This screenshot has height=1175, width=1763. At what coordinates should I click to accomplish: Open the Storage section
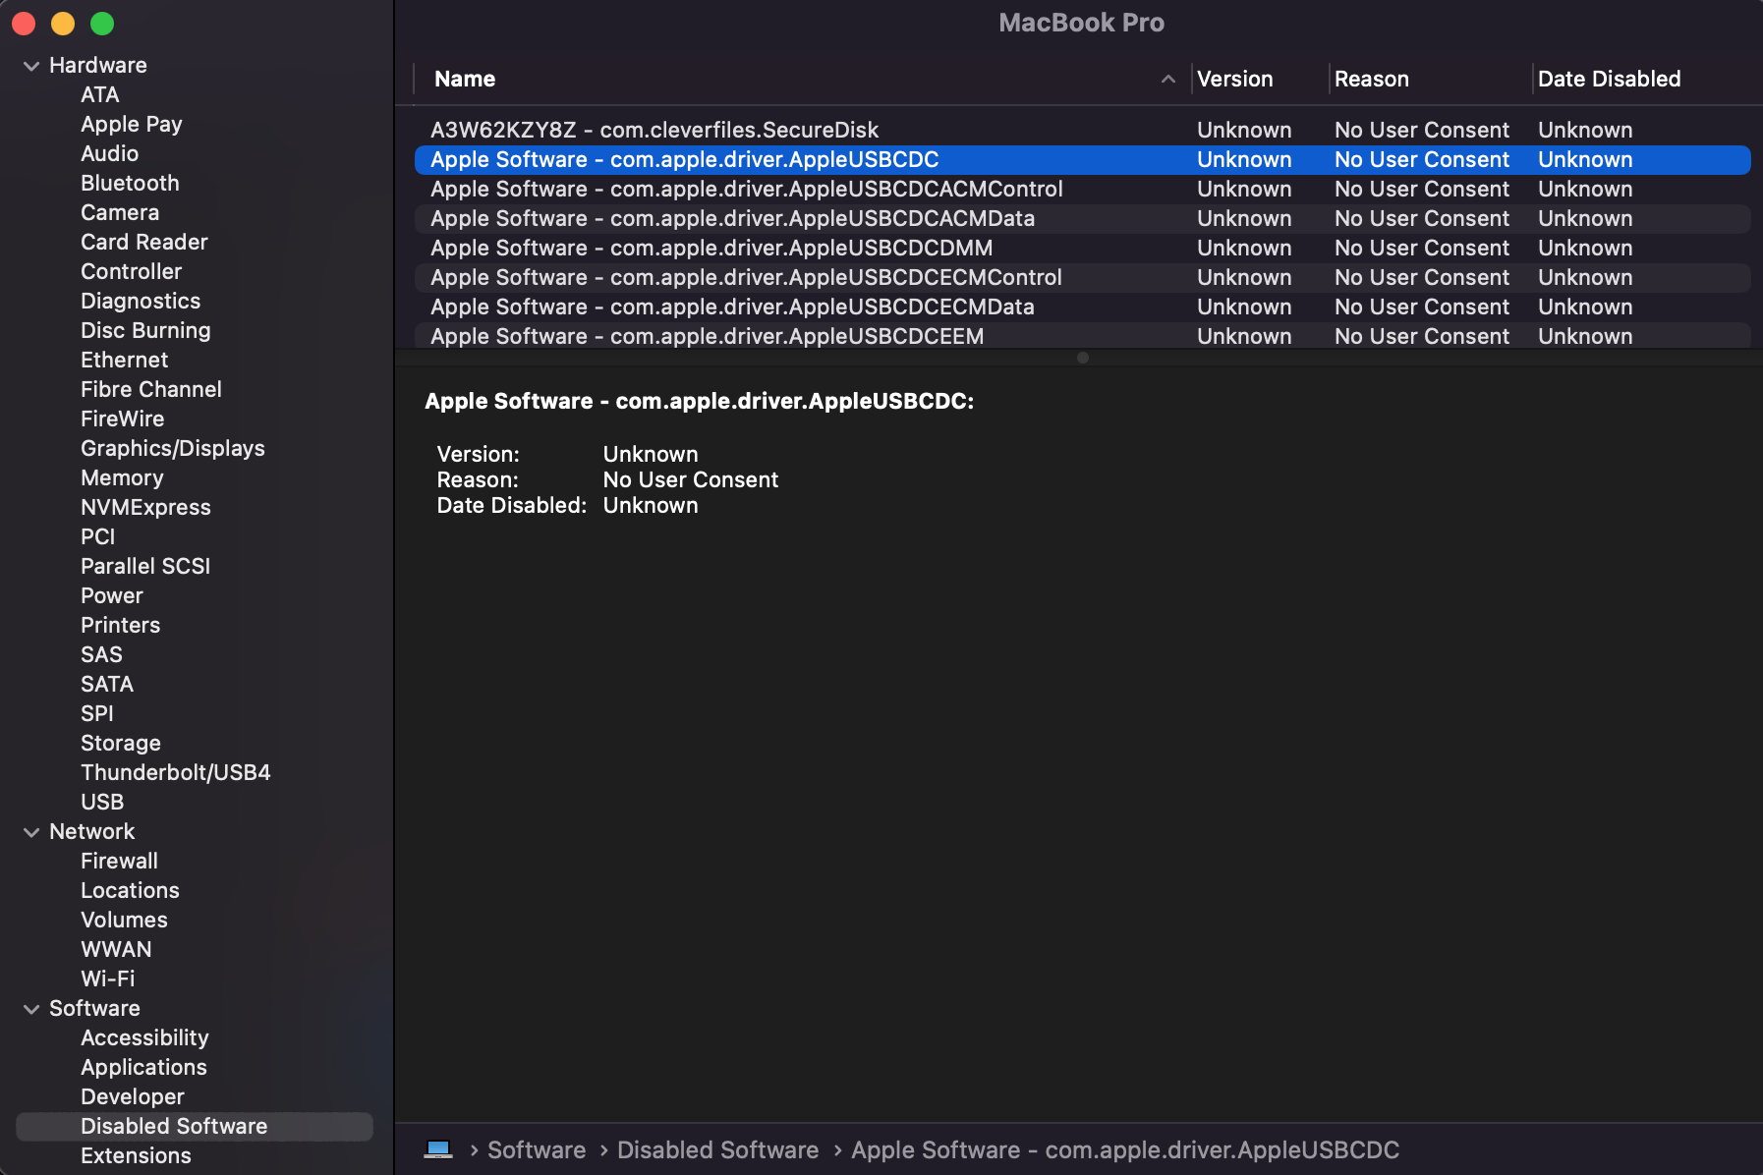(x=120, y=744)
